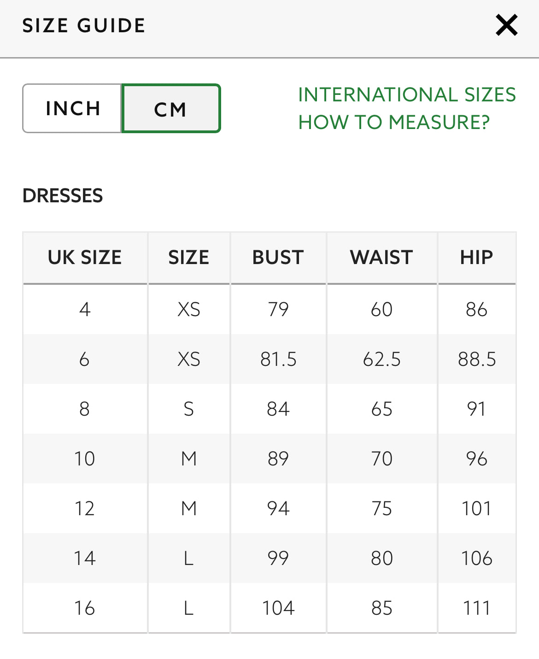Click hip value 101 for UK 12
This screenshot has width=539, height=659.
point(477,508)
